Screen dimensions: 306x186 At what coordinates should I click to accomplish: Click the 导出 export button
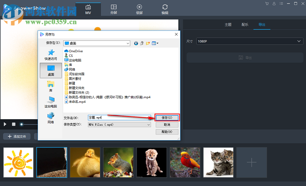[245, 57]
